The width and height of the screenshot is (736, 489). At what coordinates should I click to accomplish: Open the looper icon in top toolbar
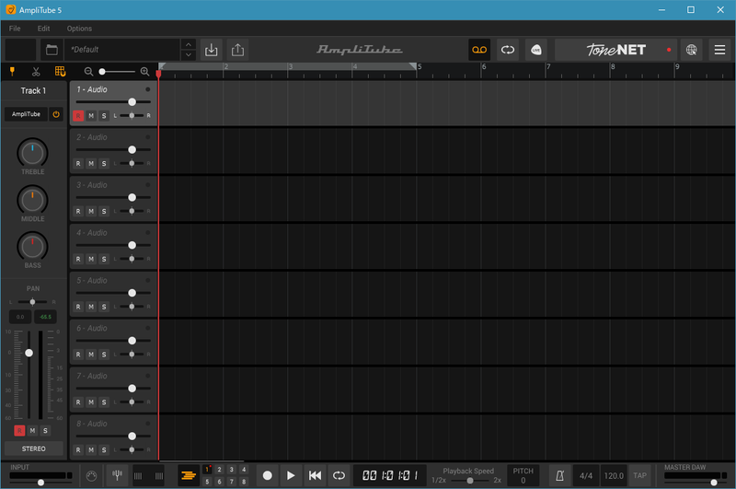[x=508, y=50]
